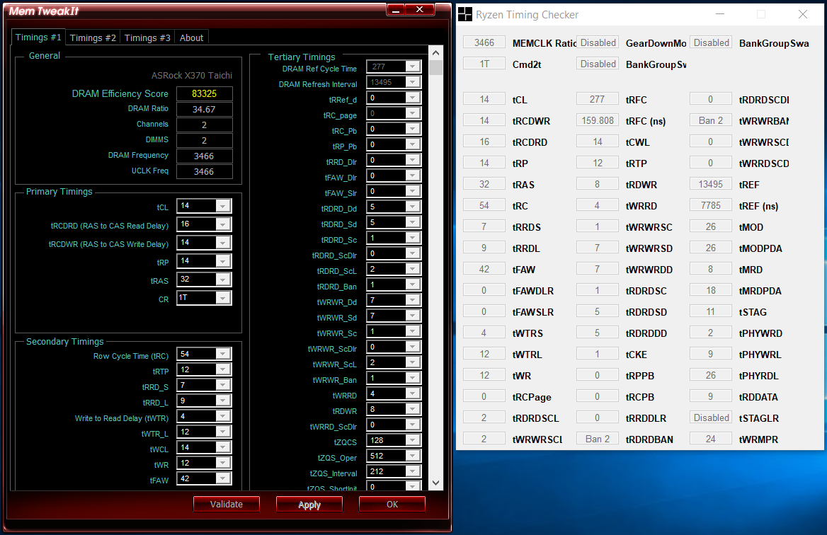
Task: Open the tRRD_L dropdown
Action: [x=222, y=401]
